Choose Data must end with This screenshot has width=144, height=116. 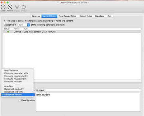coord(17,92)
